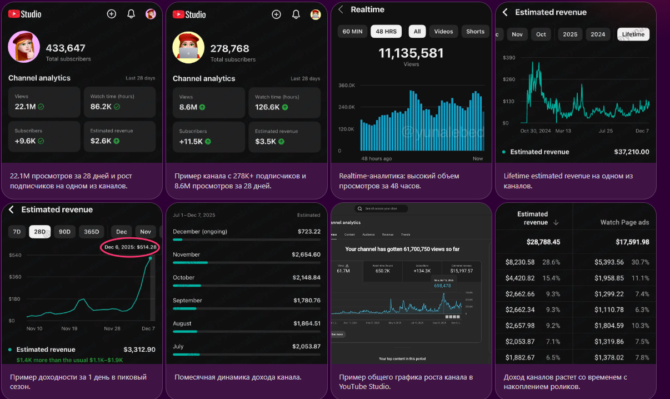The height and width of the screenshot is (399, 670).
Task: Click the YouTube Studio logo in first card
Action: (24, 14)
